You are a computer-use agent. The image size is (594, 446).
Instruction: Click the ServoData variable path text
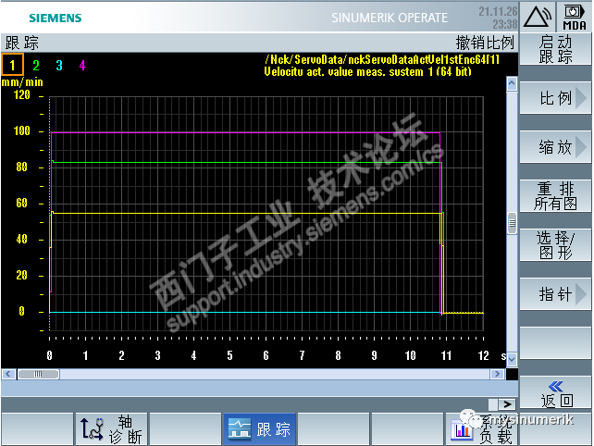382,59
